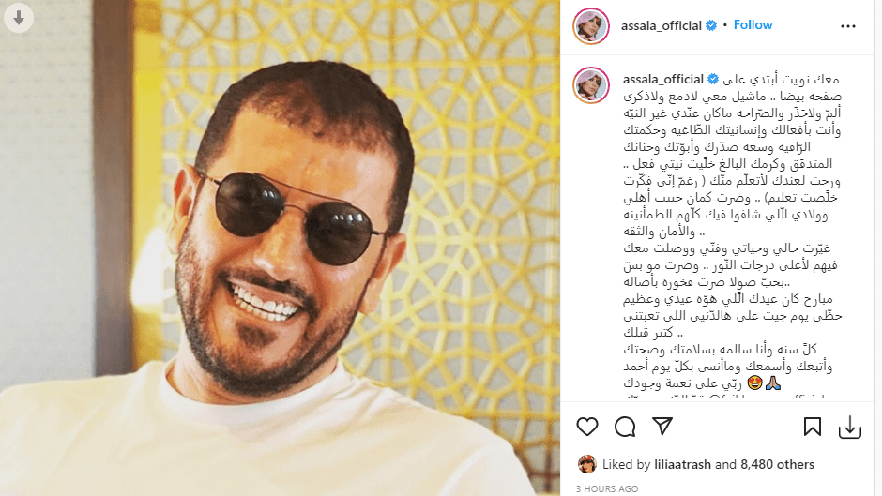View the header profile picture of assala_official
The height and width of the screenshot is (496, 882).
pos(591,26)
